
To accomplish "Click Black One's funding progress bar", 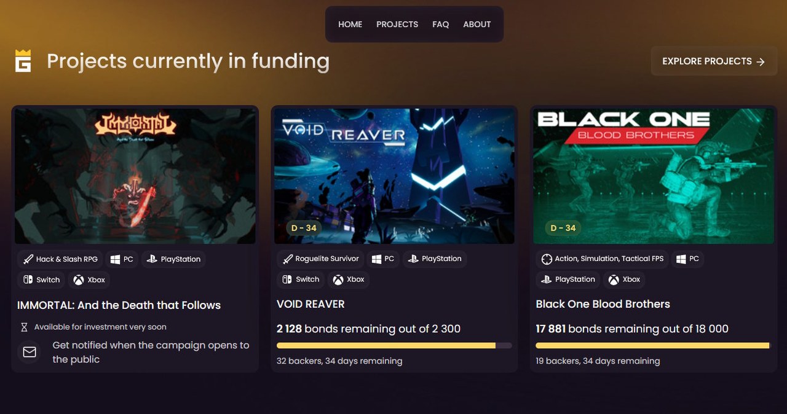I will coord(652,345).
